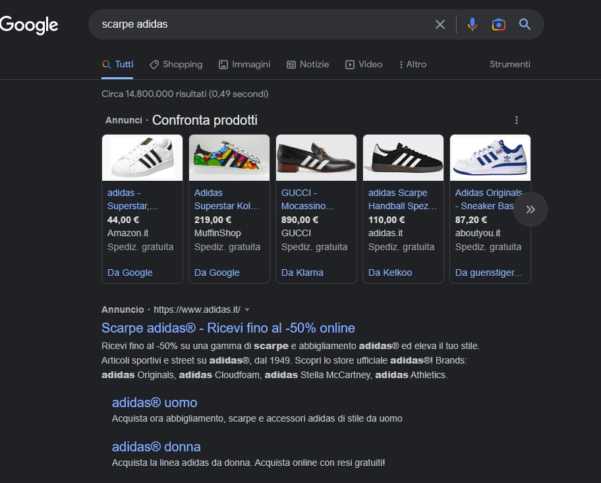Open the Scarpe adidas -50% online ad link
Screen dimensions: 601x483
228,328
